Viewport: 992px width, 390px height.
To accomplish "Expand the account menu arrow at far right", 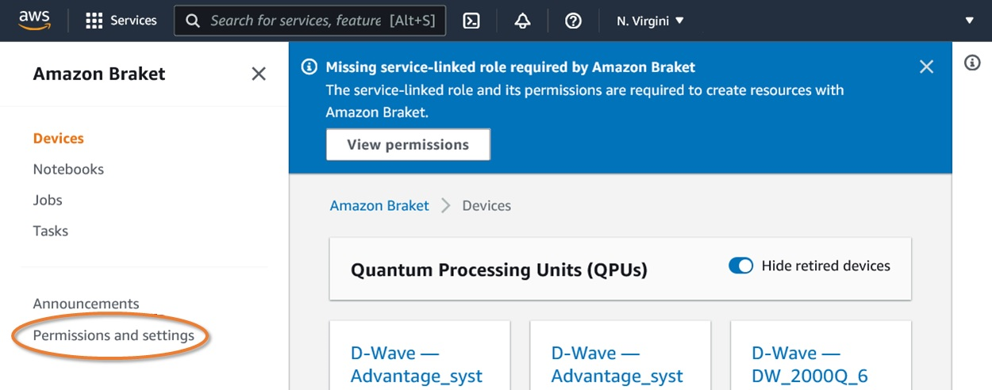I will [969, 21].
